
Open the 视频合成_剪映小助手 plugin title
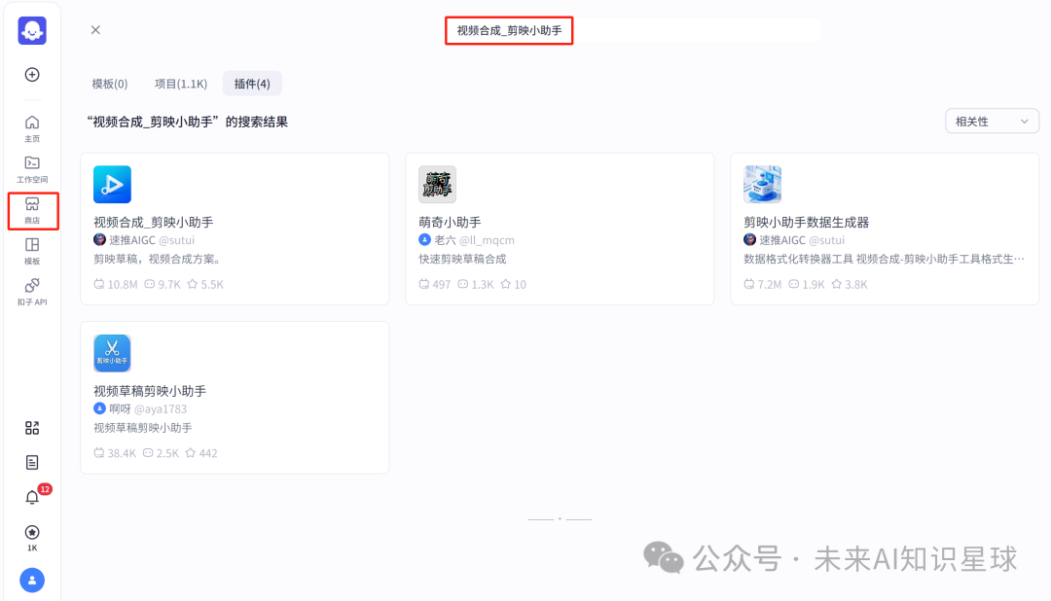(x=154, y=222)
